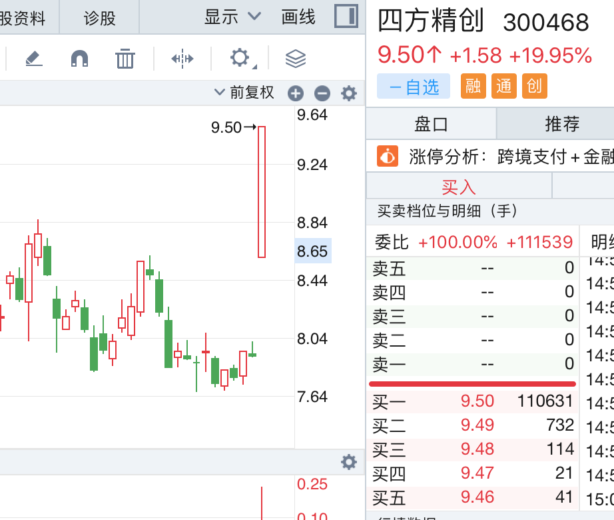Remove stock via the 自选 button
The image size is (614, 520).
[x=414, y=86]
